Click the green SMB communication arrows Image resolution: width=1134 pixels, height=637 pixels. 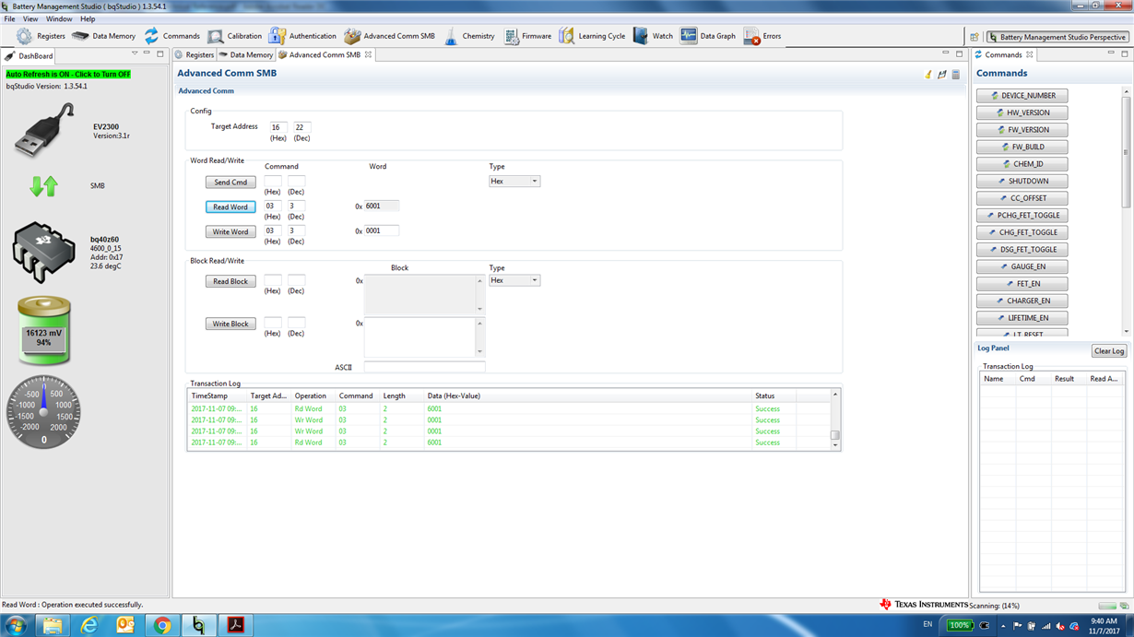[x=43, y=186]
